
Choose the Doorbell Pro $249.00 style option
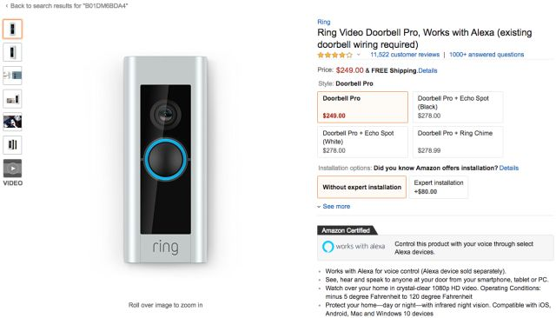point(362,107)
